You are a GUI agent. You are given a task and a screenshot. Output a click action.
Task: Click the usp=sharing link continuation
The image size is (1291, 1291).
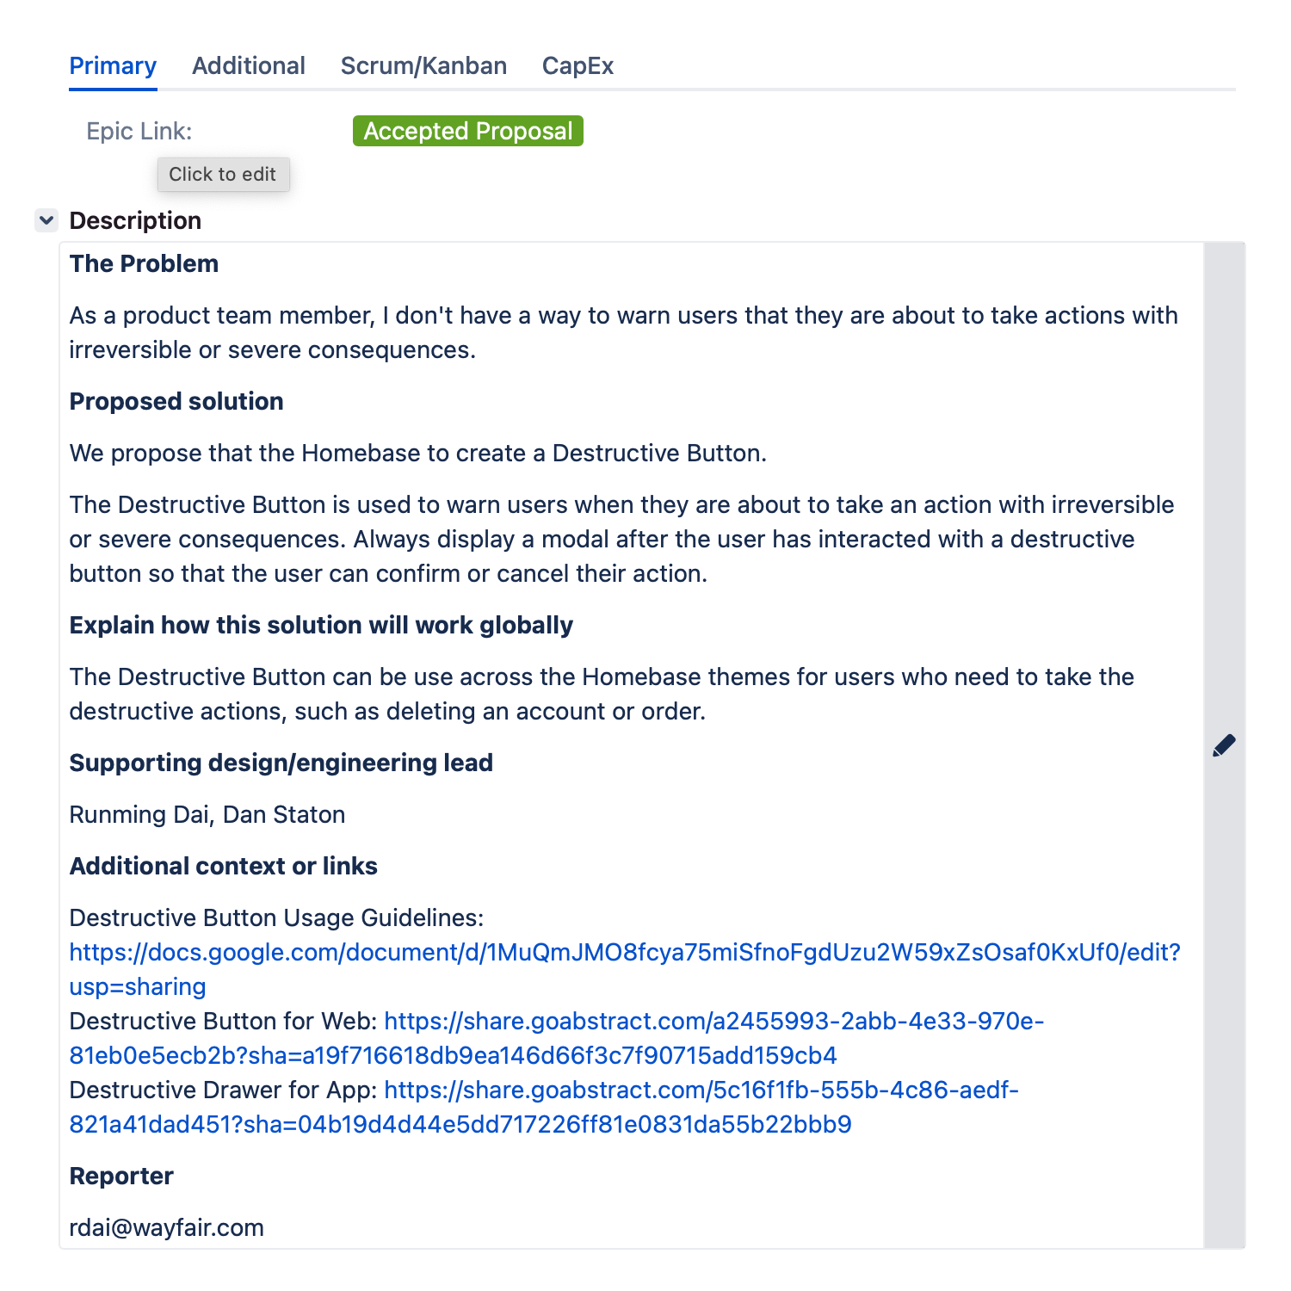138,987
